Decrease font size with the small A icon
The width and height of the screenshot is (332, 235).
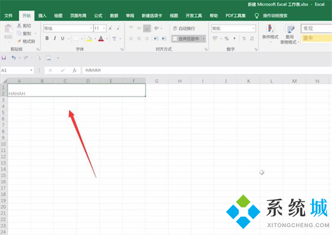(118, 28)
